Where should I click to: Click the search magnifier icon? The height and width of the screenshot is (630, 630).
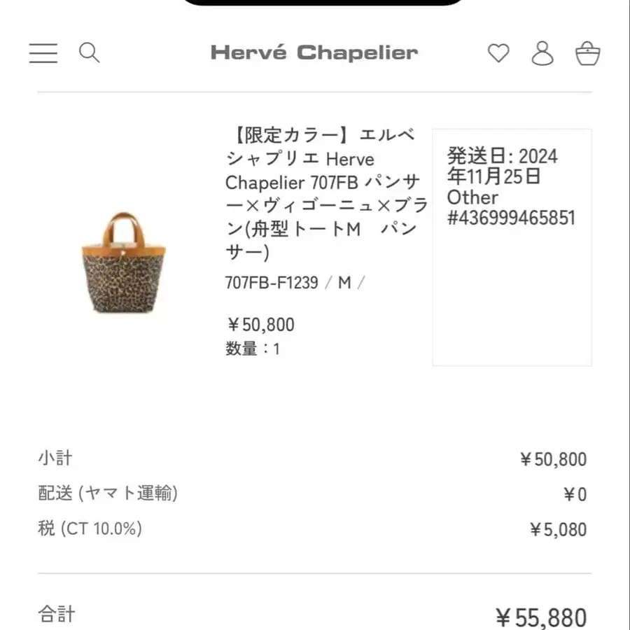tap(89, 53)
